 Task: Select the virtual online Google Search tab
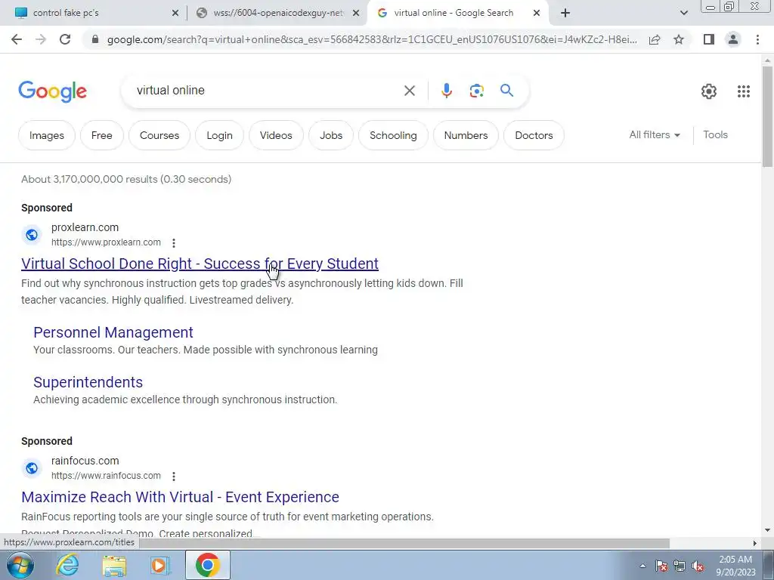457,14
